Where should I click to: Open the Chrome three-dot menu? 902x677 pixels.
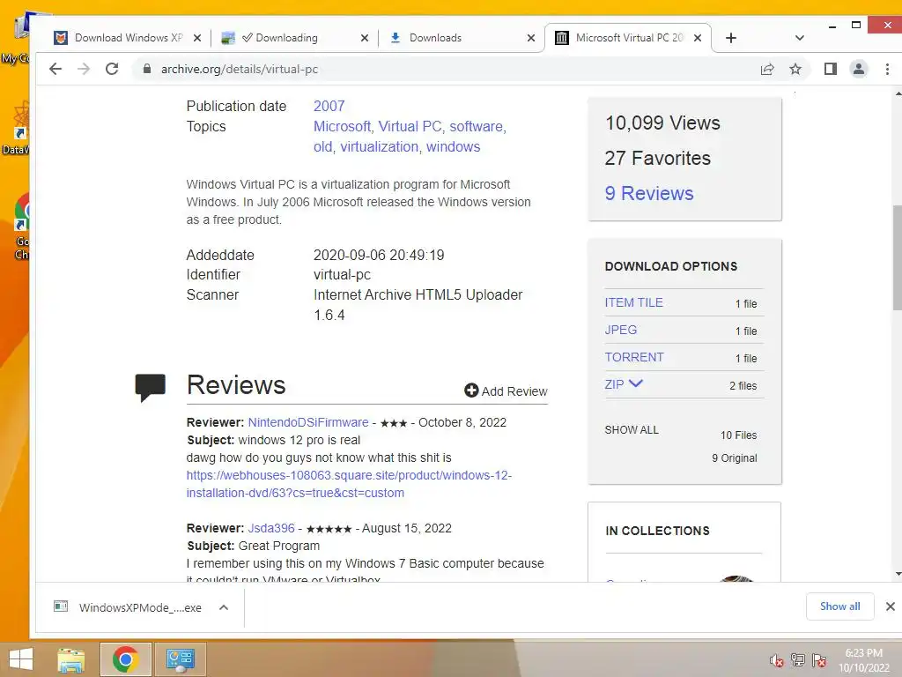[x=887, y=70]
